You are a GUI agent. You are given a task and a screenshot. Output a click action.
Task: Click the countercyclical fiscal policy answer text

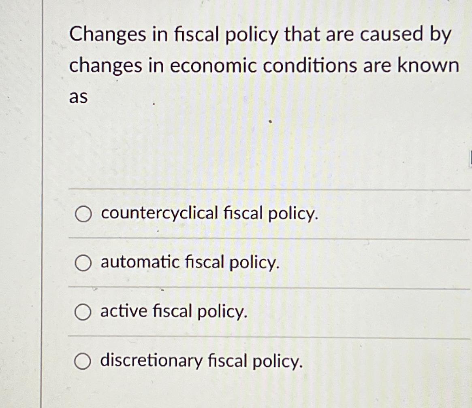coord(209,213)
